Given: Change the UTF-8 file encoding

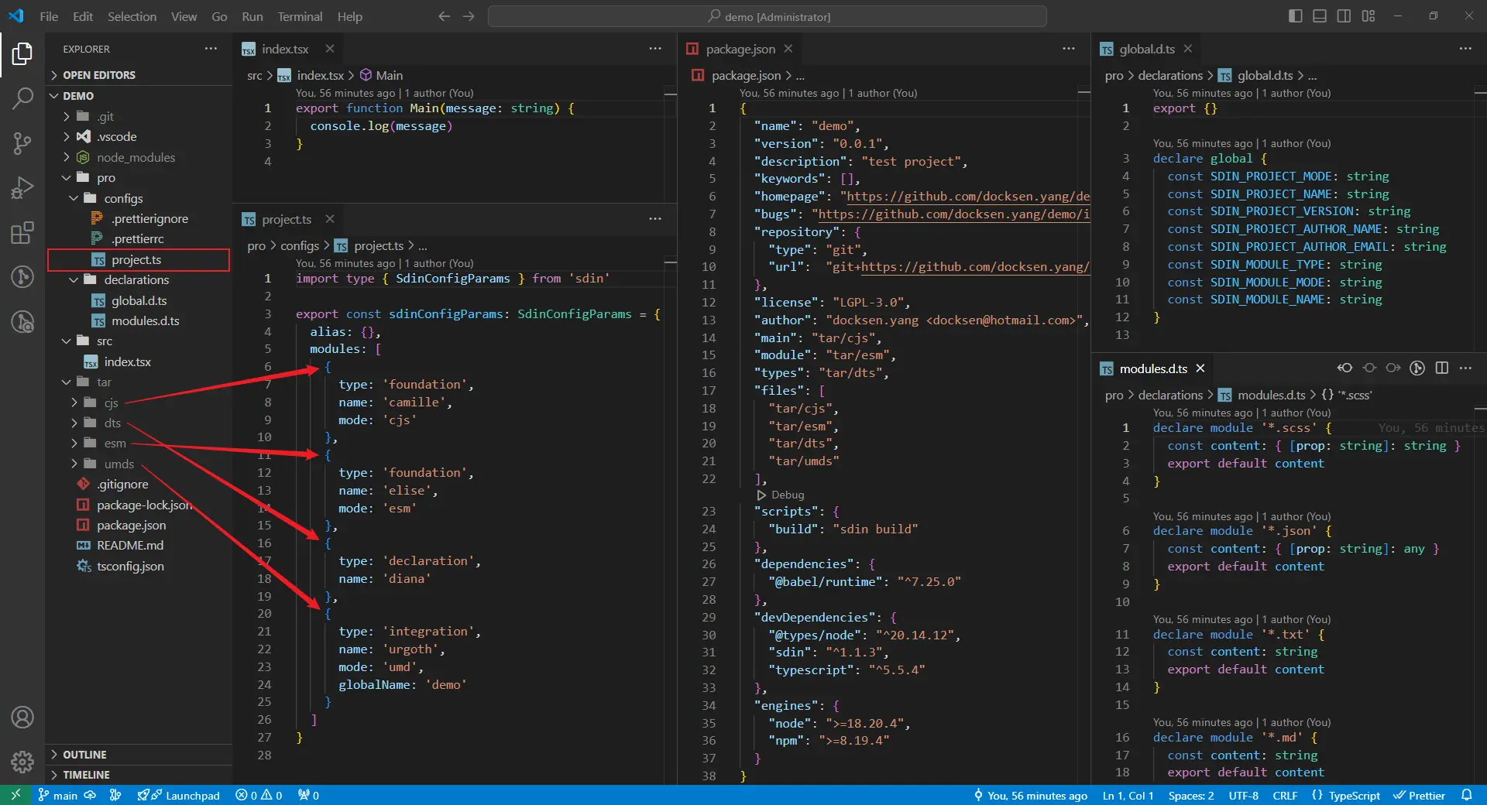Looking at the screenshot, I should click(x=1243, y=795).
